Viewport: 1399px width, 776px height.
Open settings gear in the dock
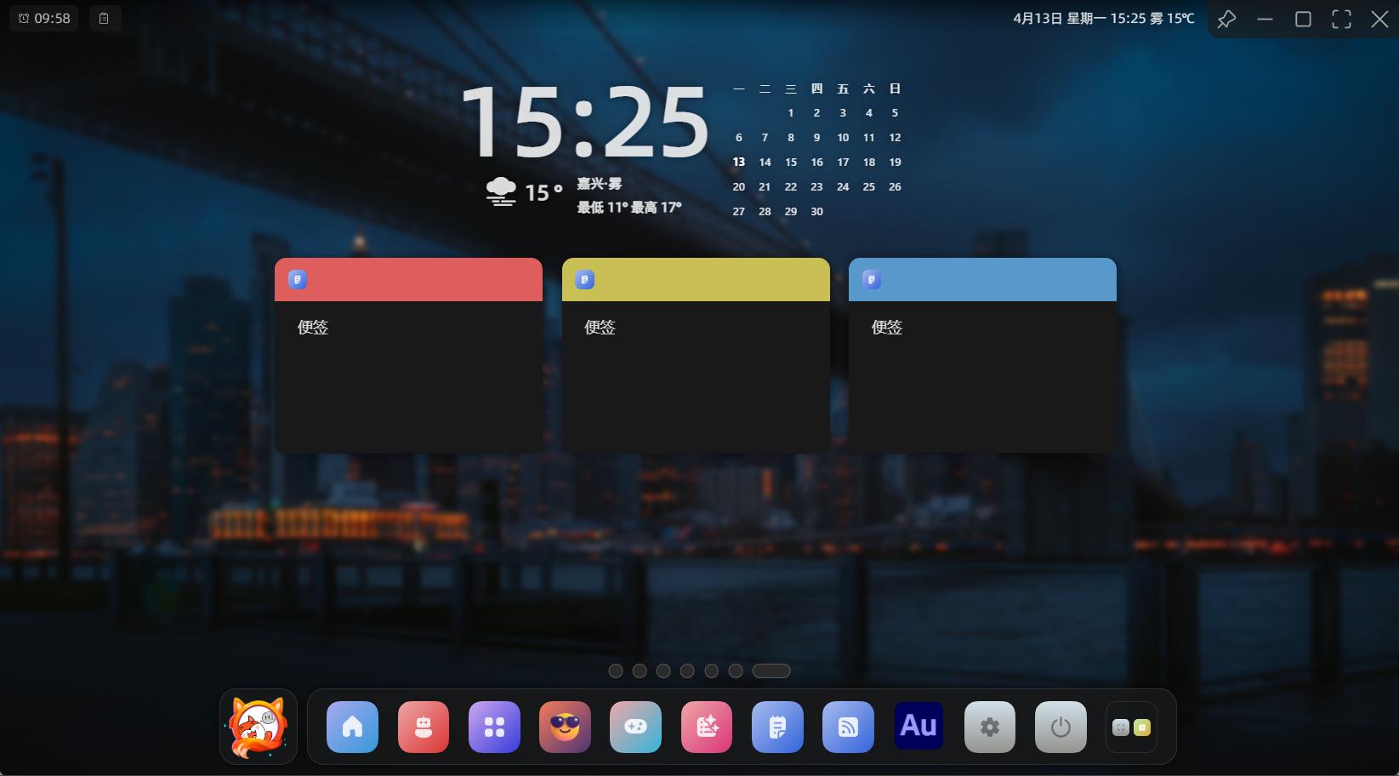click(x=990, y=727)
